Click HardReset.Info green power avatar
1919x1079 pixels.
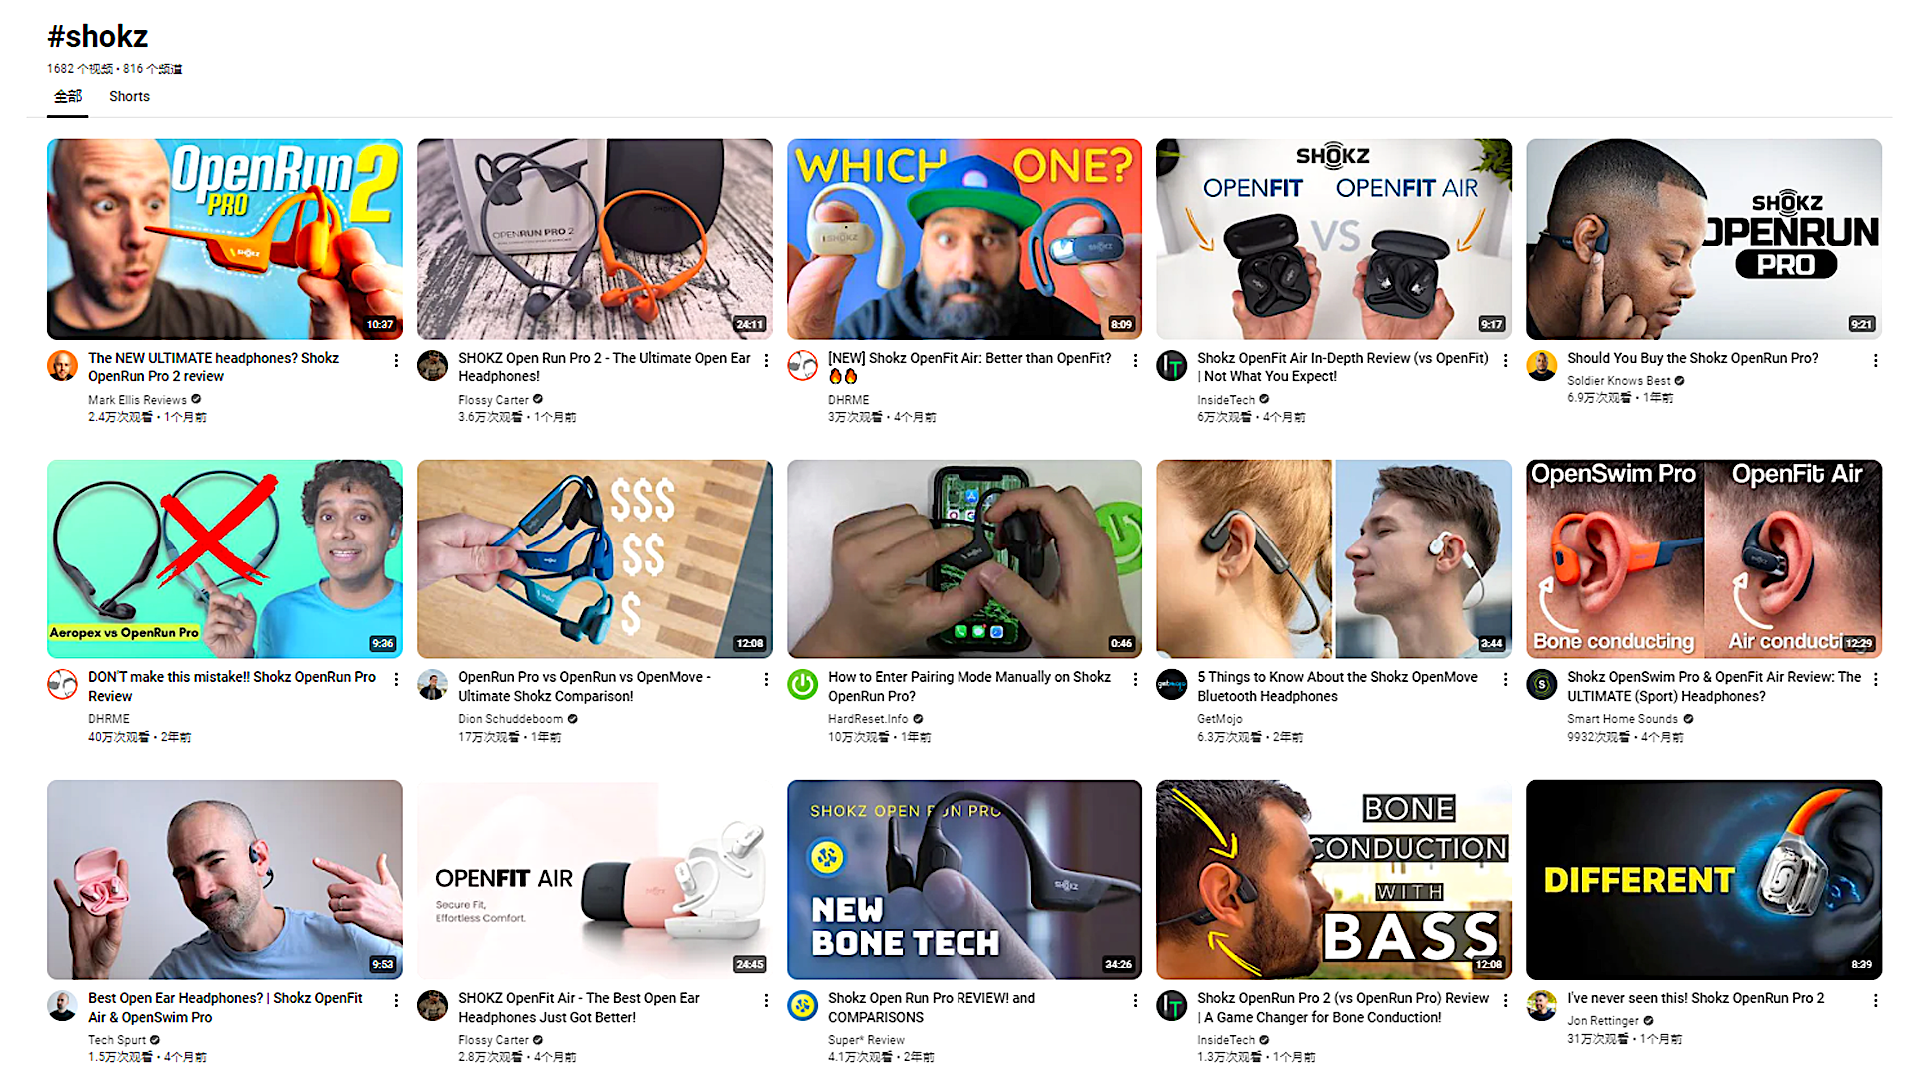point(802,685)
